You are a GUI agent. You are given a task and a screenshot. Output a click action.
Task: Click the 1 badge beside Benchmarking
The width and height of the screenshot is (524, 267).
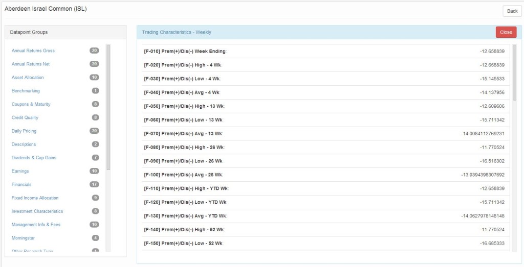[96, 91]
